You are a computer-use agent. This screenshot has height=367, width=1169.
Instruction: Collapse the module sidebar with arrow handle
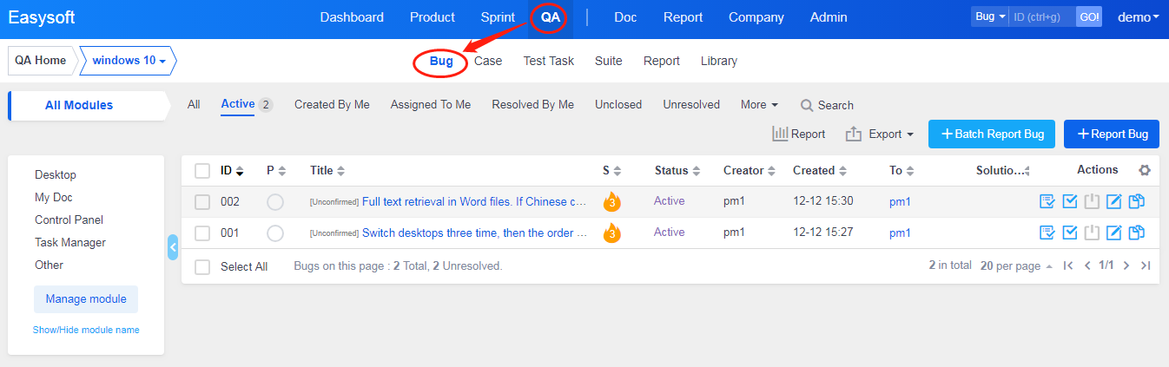click(x=173, y=247)
